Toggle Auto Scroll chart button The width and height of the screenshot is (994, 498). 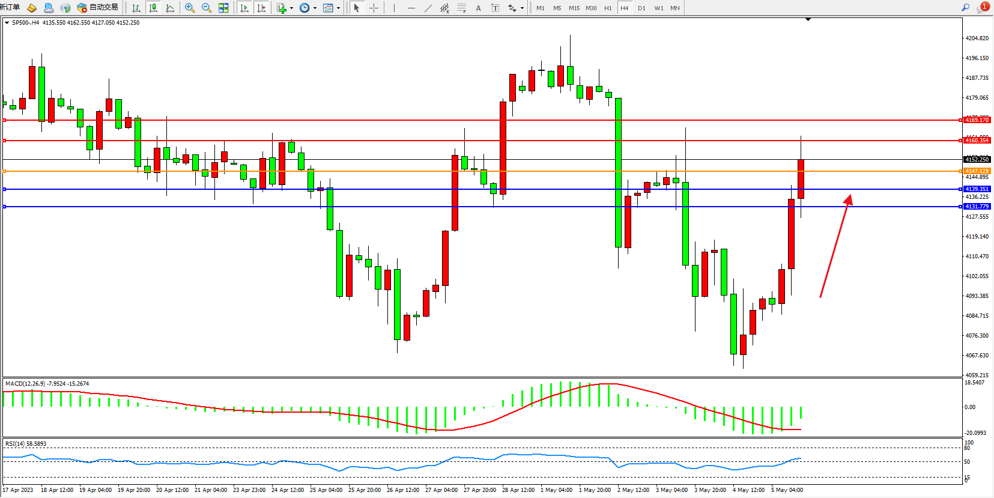244,8
